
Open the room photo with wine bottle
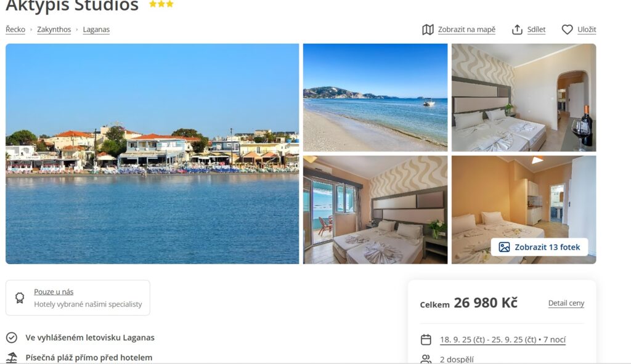[524, 97]
